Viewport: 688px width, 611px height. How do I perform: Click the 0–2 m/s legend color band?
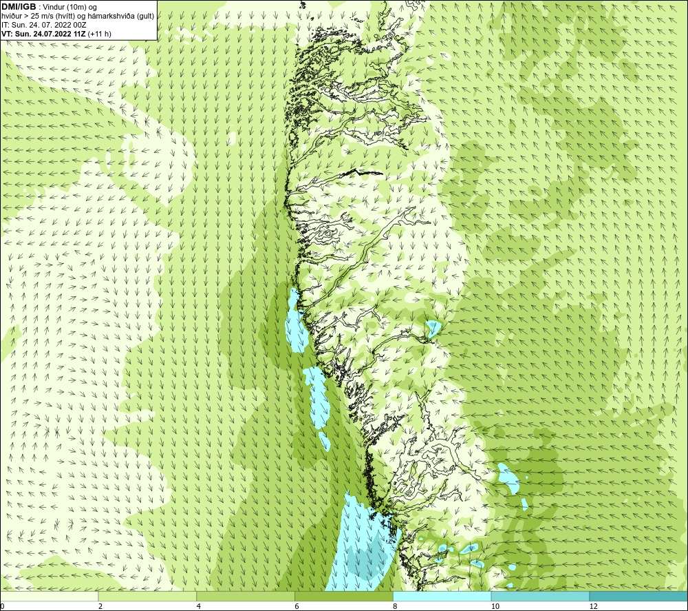tap(49, 596)
